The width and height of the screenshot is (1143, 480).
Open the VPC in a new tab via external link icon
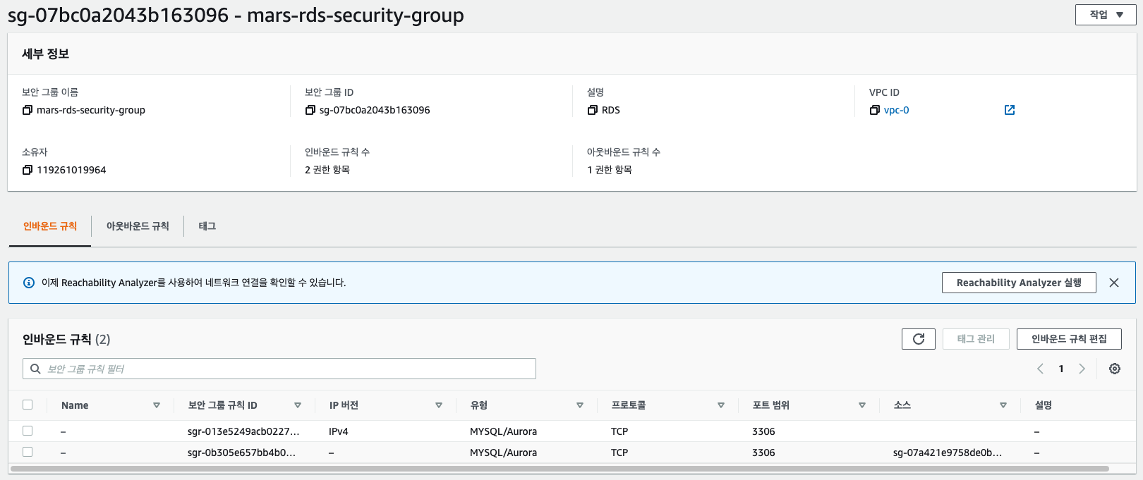point(1010,110)
